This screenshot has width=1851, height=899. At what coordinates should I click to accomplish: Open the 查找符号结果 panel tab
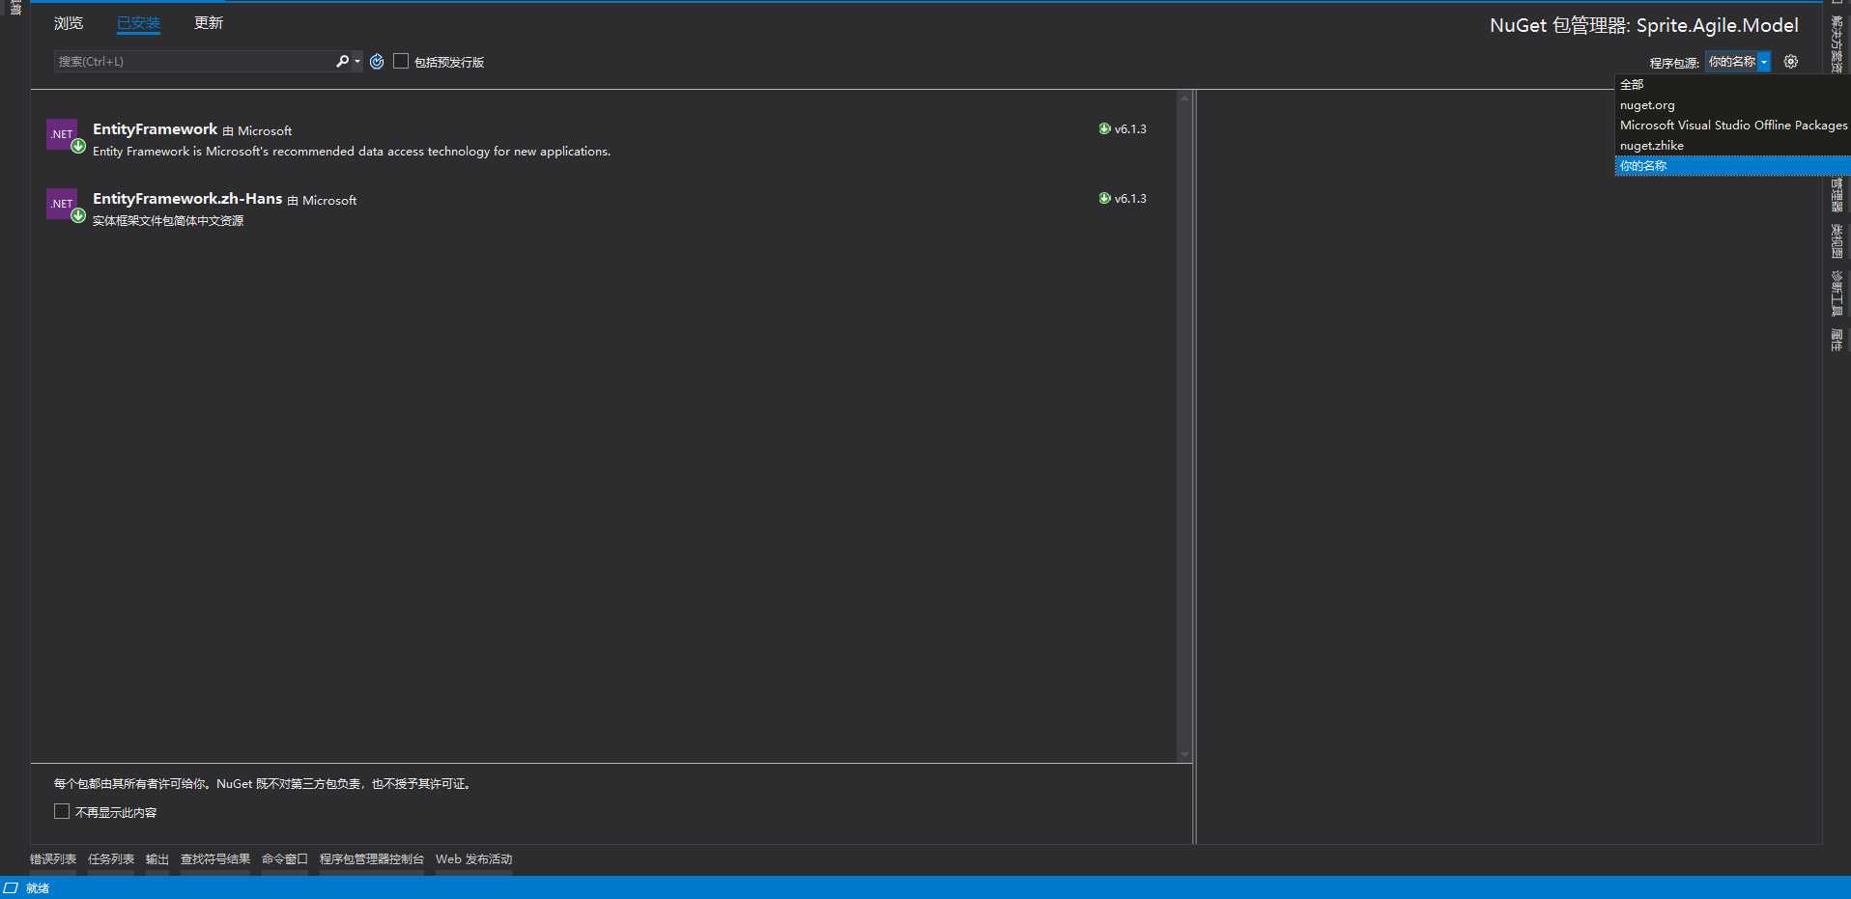(x=215, y=859)
